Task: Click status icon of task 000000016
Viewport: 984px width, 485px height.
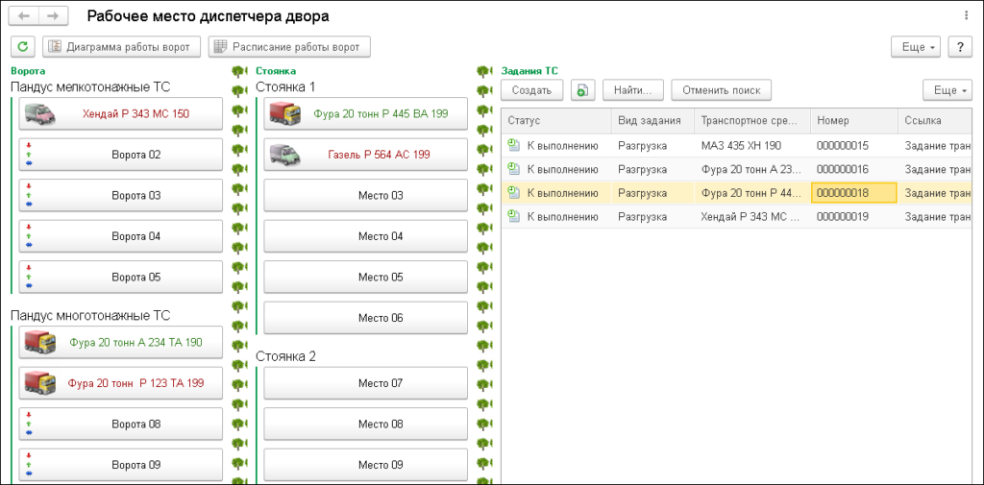Action: (x=513, y=169)
